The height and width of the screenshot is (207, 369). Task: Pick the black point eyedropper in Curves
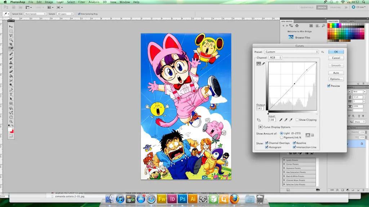pyautogui.click(x=281, y=120)
